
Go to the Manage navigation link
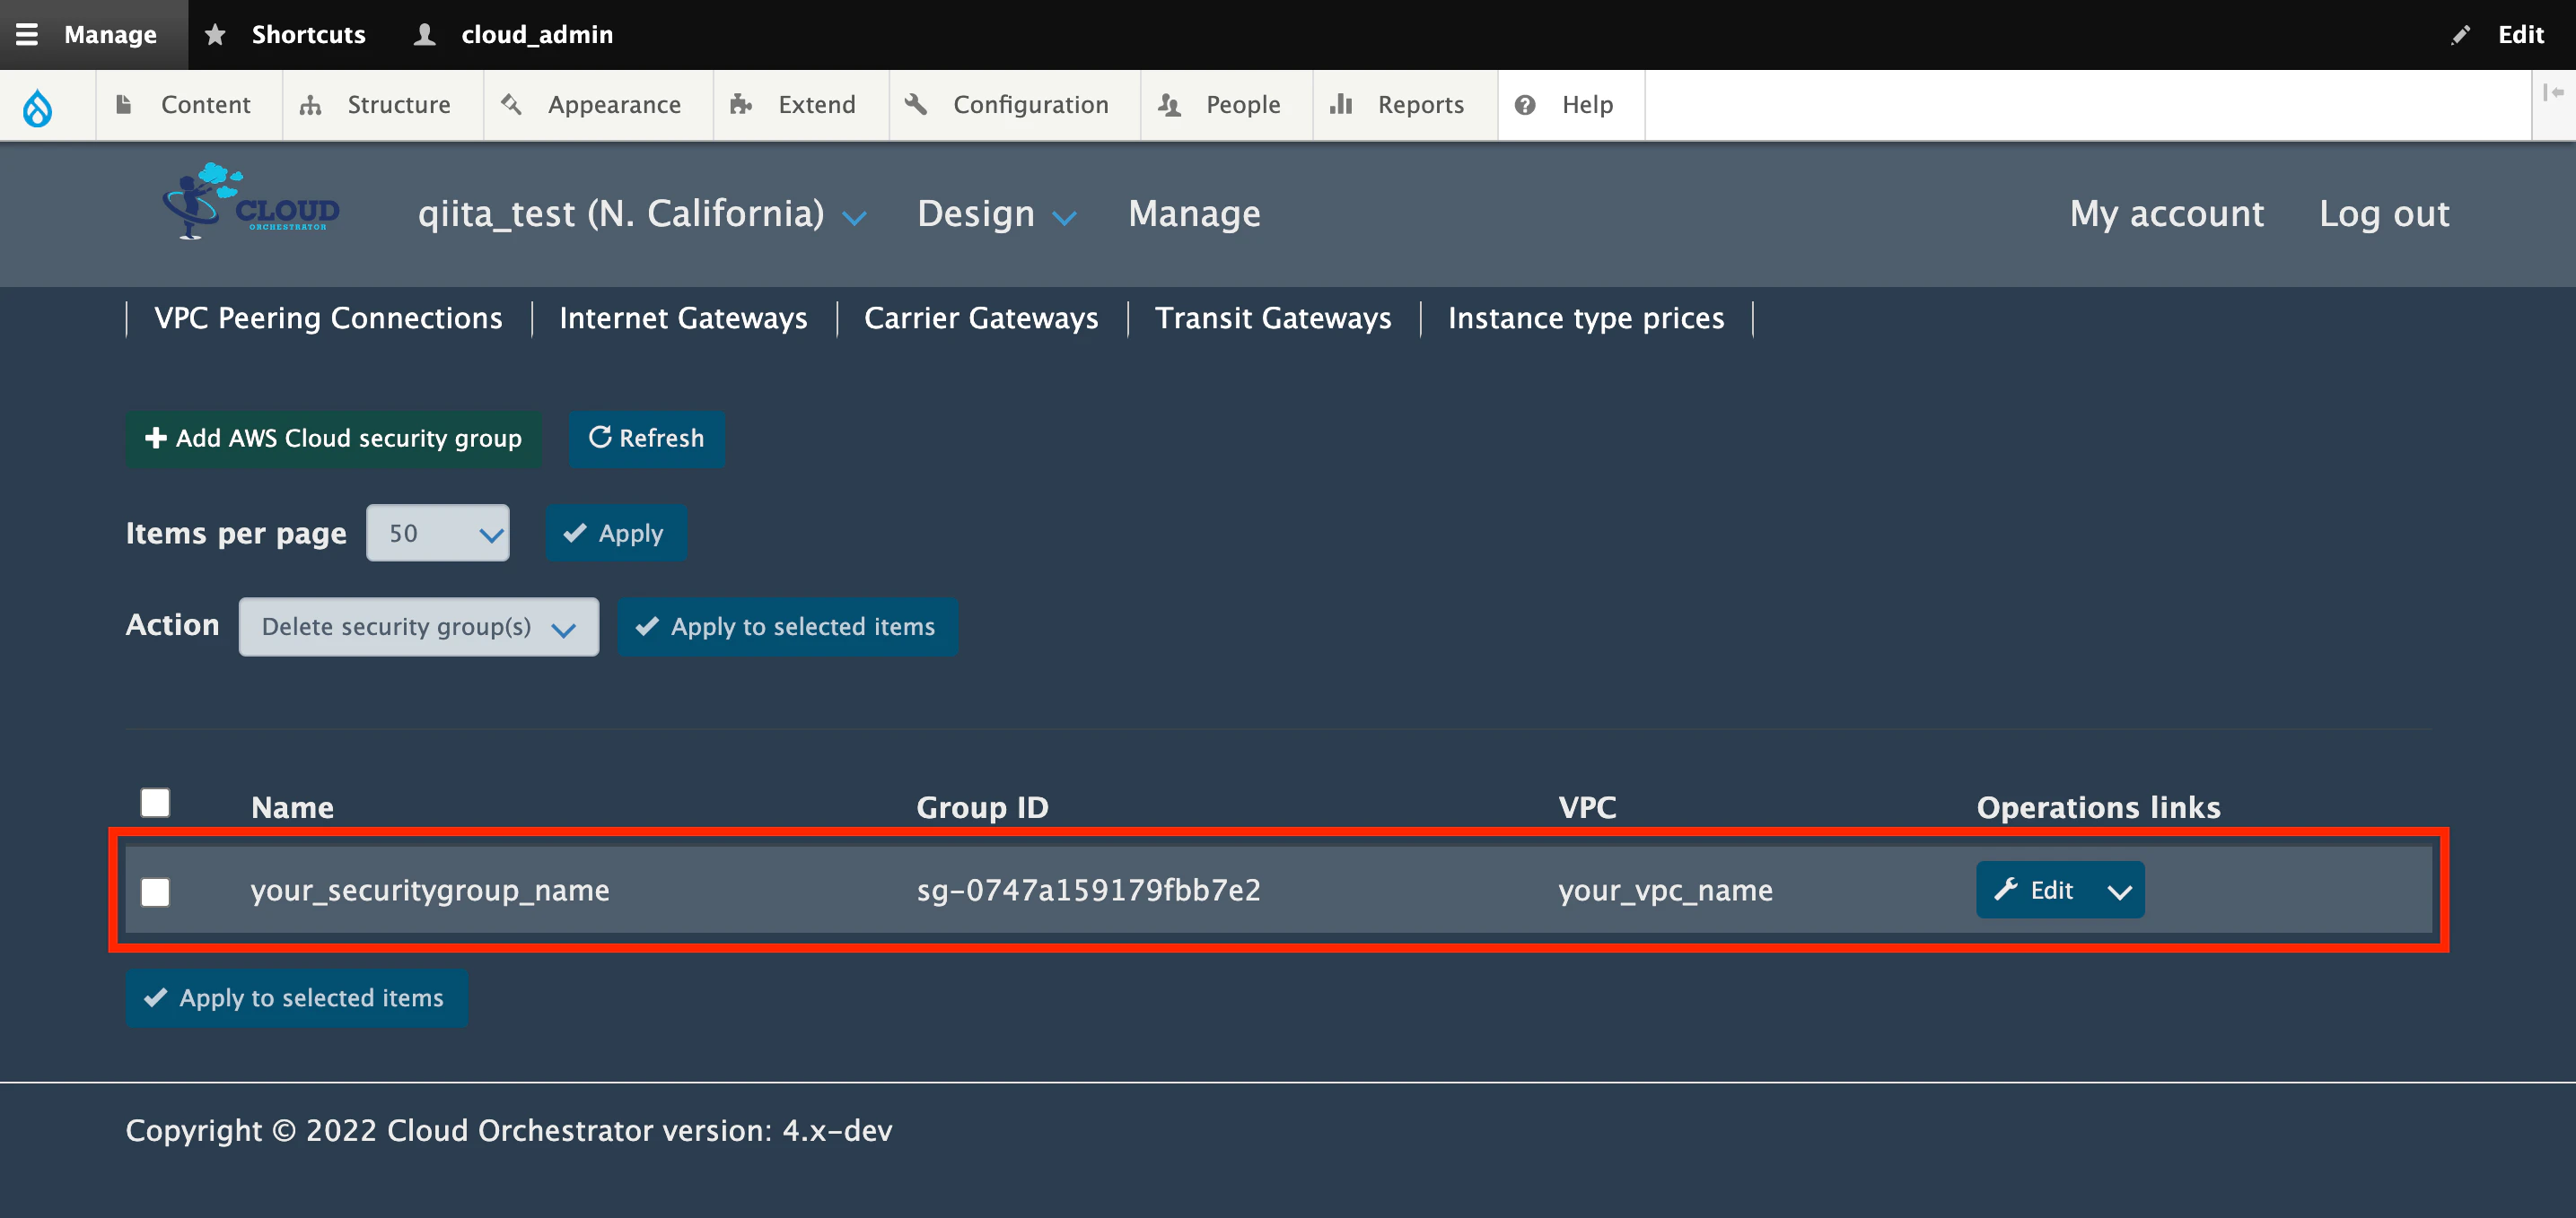coord(1194,213)
